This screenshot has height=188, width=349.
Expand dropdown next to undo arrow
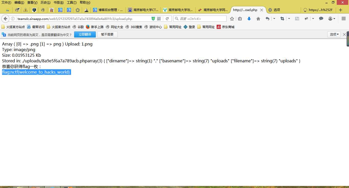click(x=274, y=19)
